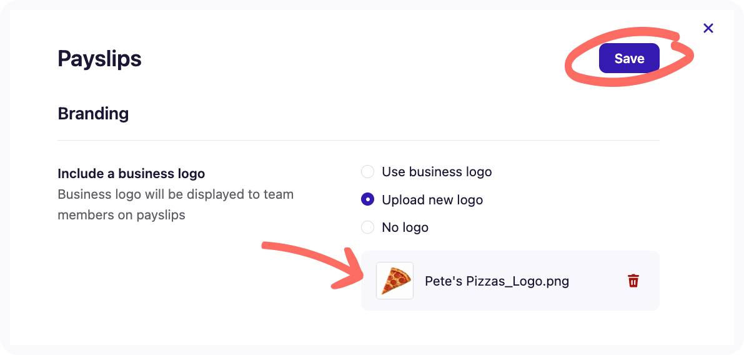This screenshot has height=355, width=744.
Task: Choose the No logo radio button
Action: pos(368,227)
